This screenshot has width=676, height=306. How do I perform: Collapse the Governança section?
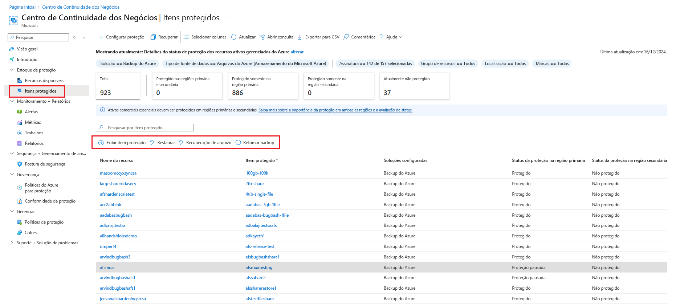(x=12, y=175)
